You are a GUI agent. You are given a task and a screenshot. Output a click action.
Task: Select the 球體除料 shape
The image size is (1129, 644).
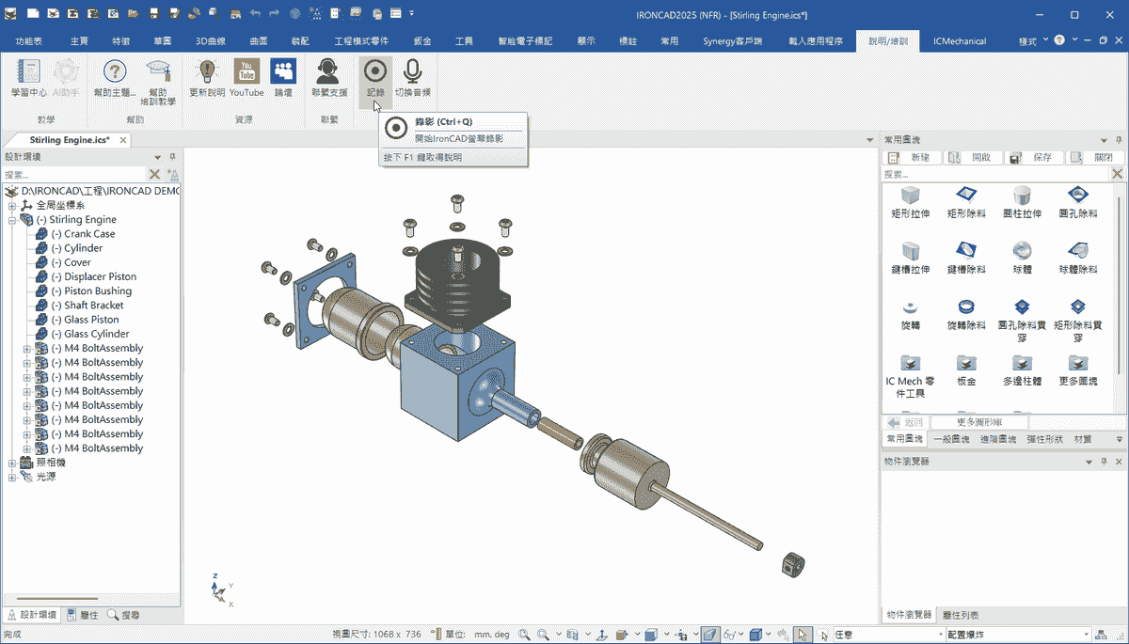click(1078, 251)
